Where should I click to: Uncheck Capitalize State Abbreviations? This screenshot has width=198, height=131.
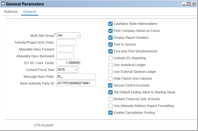110,24
